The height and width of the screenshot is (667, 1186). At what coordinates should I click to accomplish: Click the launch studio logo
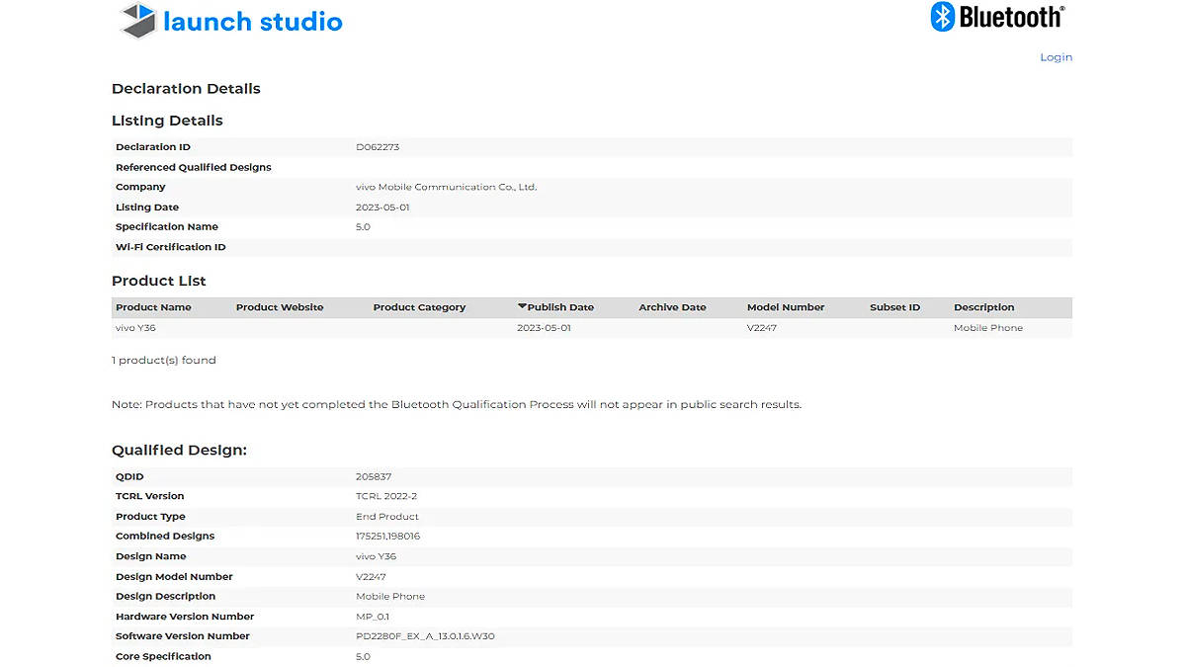231,21
